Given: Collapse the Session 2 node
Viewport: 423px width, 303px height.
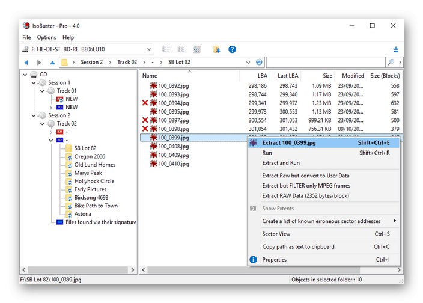Looking at the screenshot, I should [34, 115].
